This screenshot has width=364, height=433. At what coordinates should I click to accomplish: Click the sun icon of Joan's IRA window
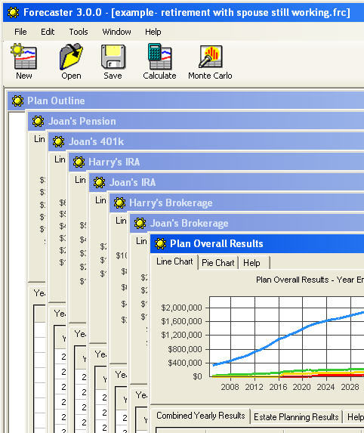click(x=100, y=183)
